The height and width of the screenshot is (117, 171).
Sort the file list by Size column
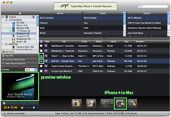pos(127,42)
